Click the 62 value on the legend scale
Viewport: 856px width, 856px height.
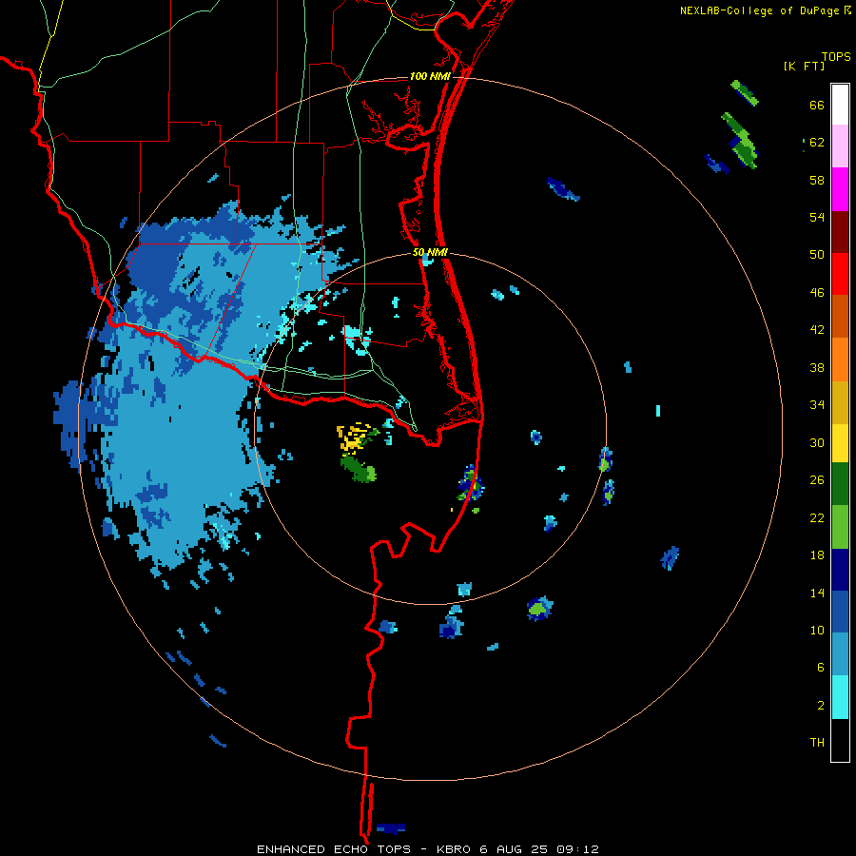click(817, 142)
